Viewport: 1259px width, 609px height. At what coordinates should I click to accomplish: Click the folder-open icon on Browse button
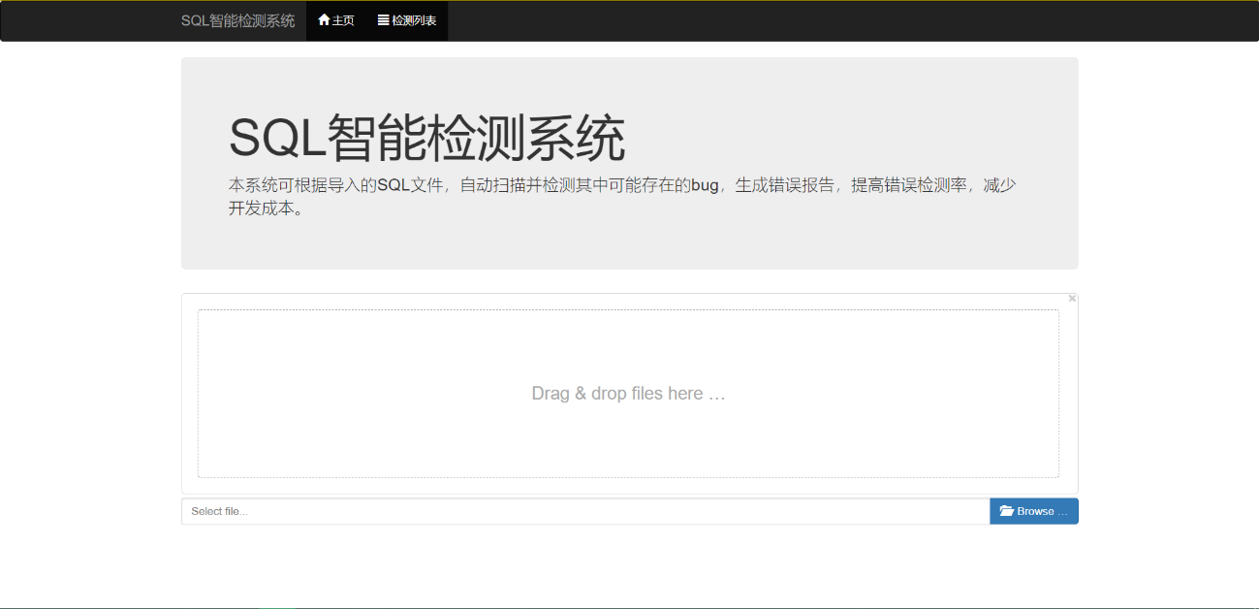pos(1007,511)
